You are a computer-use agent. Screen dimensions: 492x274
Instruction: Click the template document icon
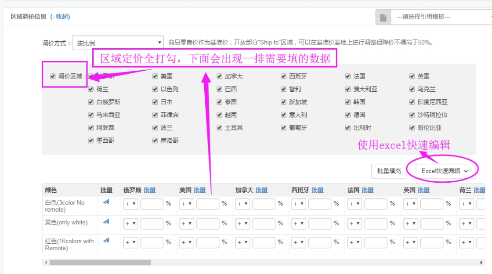(x=383, y=17)
